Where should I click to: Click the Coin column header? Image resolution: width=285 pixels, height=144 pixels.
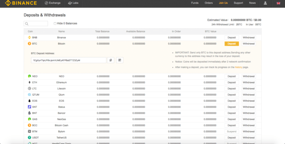click(30, 31)
